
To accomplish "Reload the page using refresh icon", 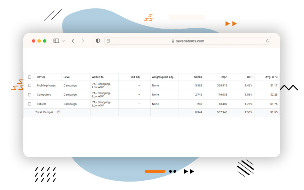I will pos(268,41).
